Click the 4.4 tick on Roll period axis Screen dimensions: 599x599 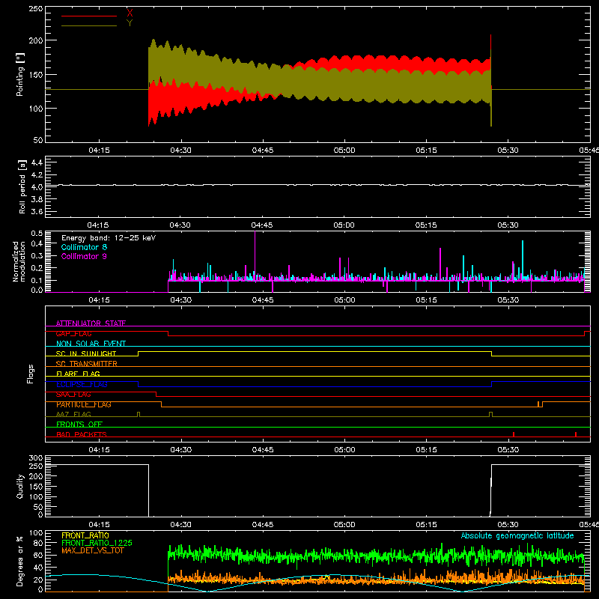pyautogui.click(x=37, y=162)
